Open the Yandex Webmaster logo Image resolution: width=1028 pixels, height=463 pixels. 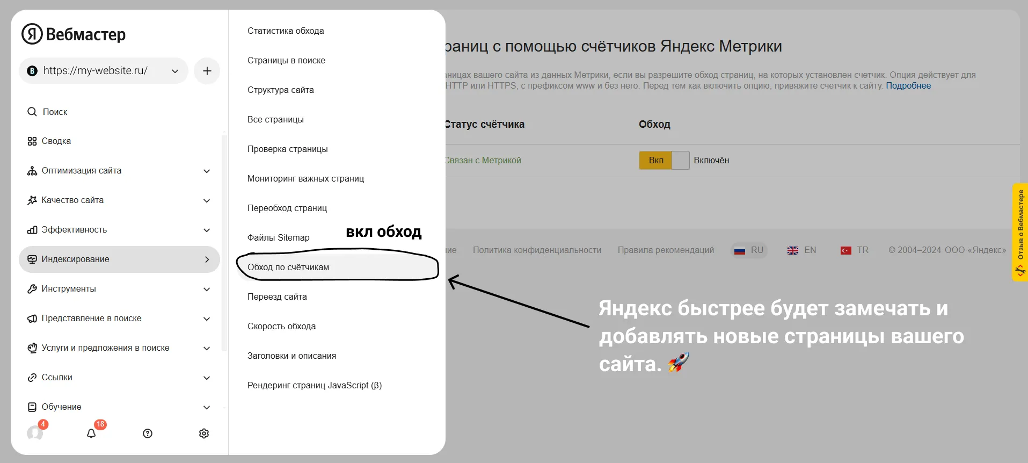click(74, 34)
